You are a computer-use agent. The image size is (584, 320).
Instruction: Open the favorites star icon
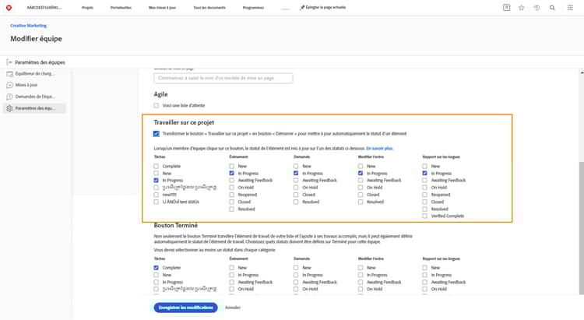[x=522, y=7]
